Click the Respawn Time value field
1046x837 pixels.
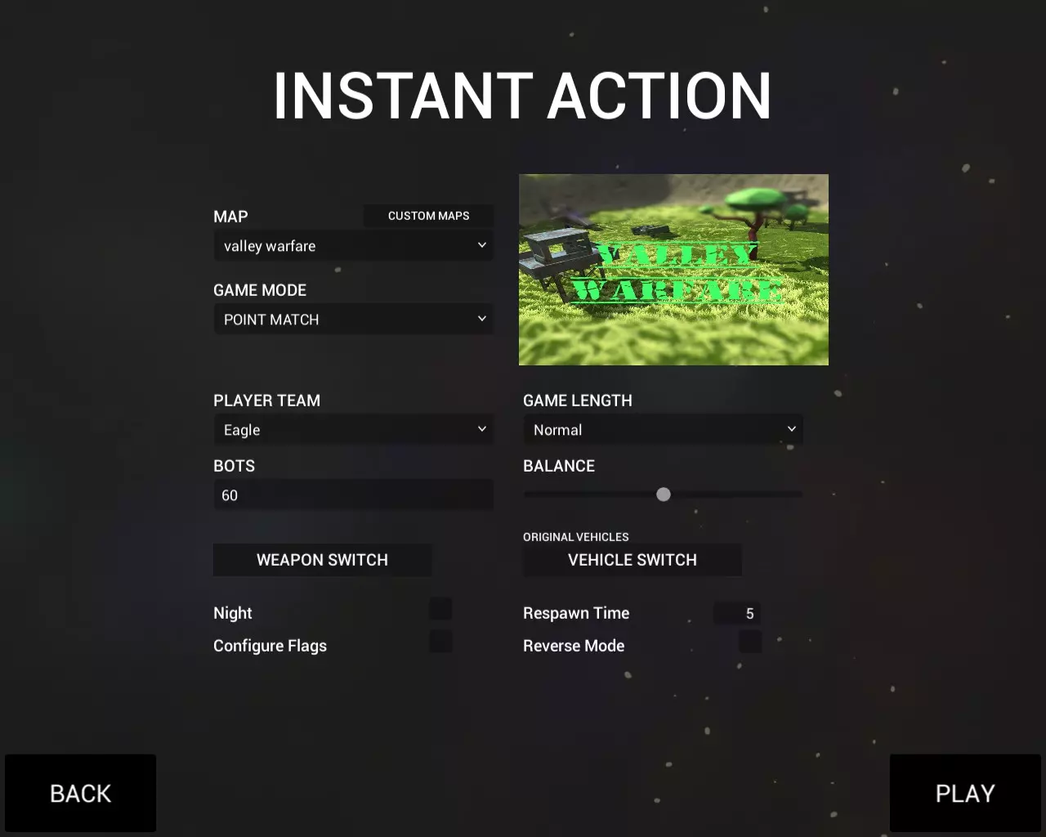(738, 613)
